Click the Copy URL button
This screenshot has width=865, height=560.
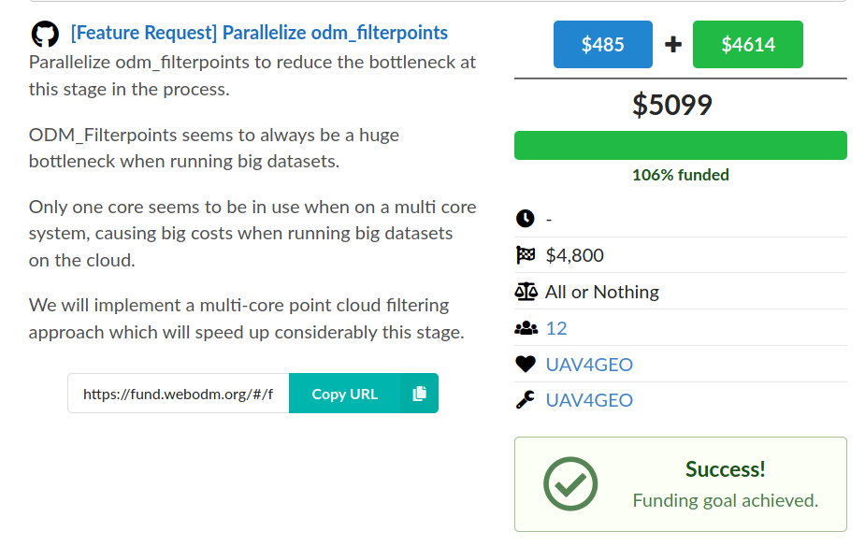[364, 394]
